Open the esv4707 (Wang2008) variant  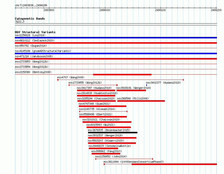click(x=71, y=77)
